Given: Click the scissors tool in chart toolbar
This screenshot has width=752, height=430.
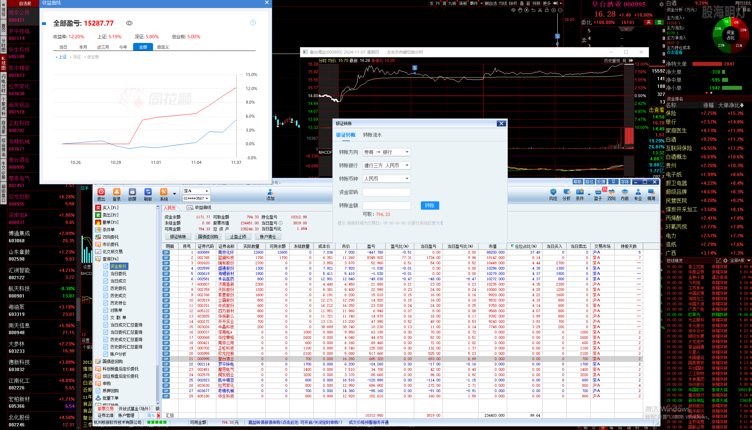Looking at the screenshot, I should 540,10.
